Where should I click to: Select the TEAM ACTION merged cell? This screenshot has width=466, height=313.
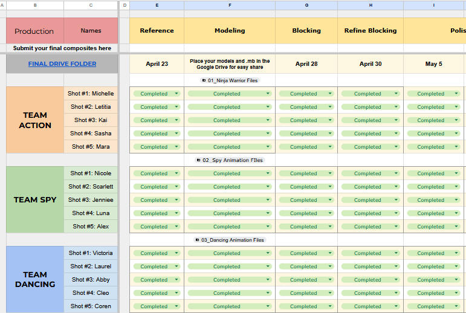tap(35, 120)
